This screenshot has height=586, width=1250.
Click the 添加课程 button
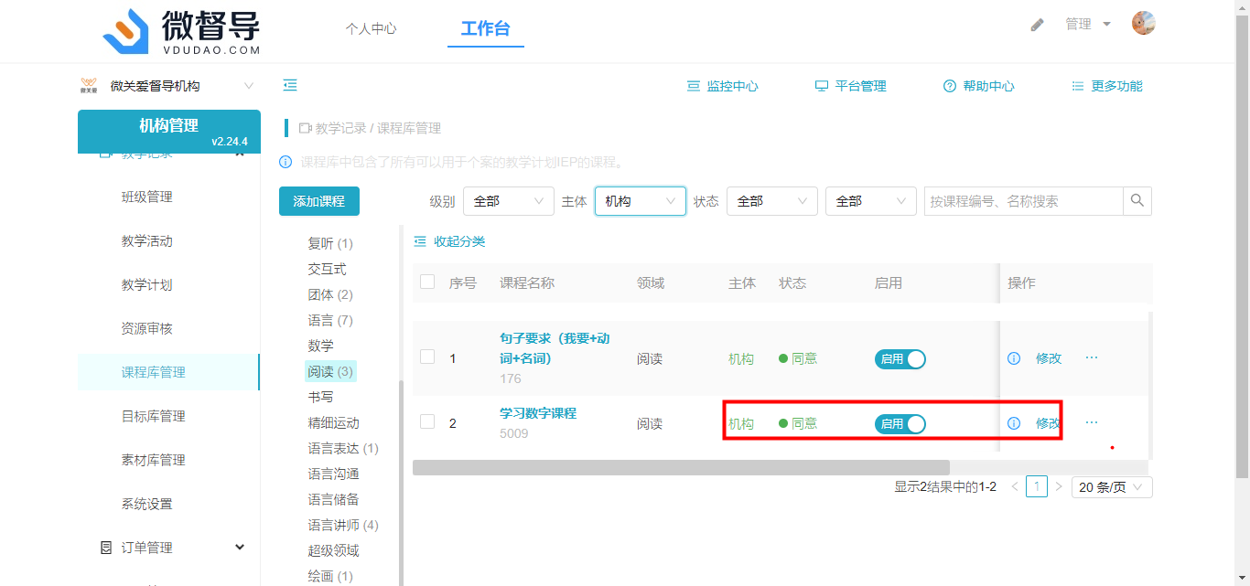[318, 201]
